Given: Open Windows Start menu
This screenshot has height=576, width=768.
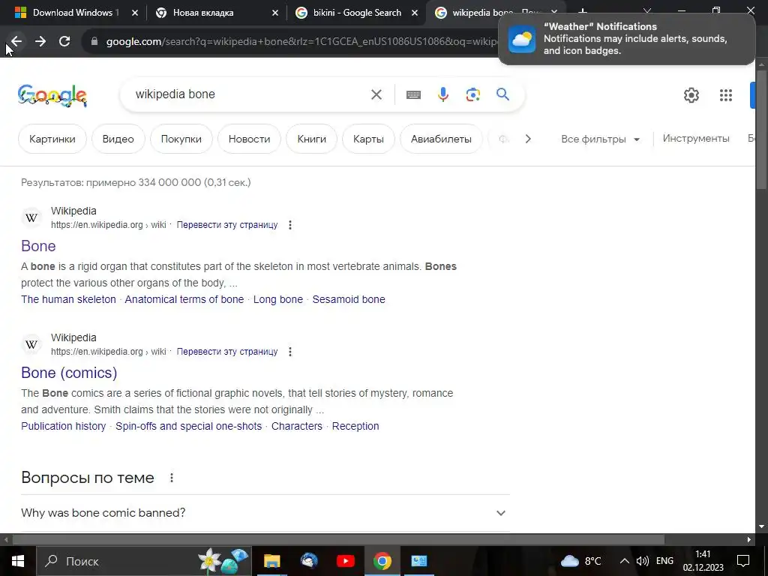Looking at the screenshot, I should click(18, 561).
